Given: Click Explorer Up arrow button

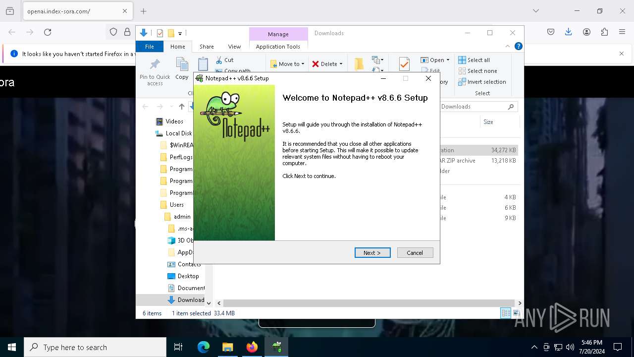Looking at the screenshot, I should (x=182, y=107).
